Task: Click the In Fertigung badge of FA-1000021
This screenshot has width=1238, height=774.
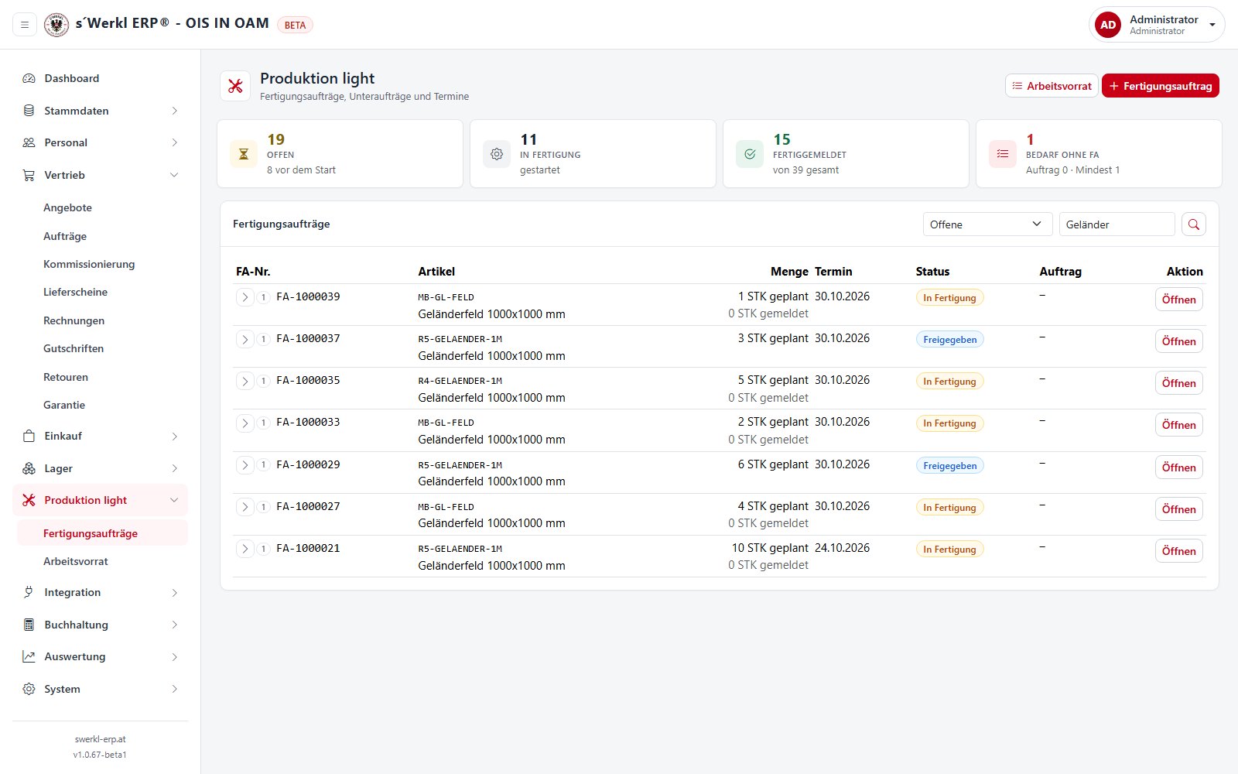Action: coord(949,550)
